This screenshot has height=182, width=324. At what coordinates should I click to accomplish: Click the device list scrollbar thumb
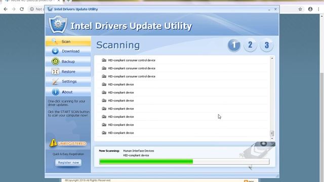272,133
